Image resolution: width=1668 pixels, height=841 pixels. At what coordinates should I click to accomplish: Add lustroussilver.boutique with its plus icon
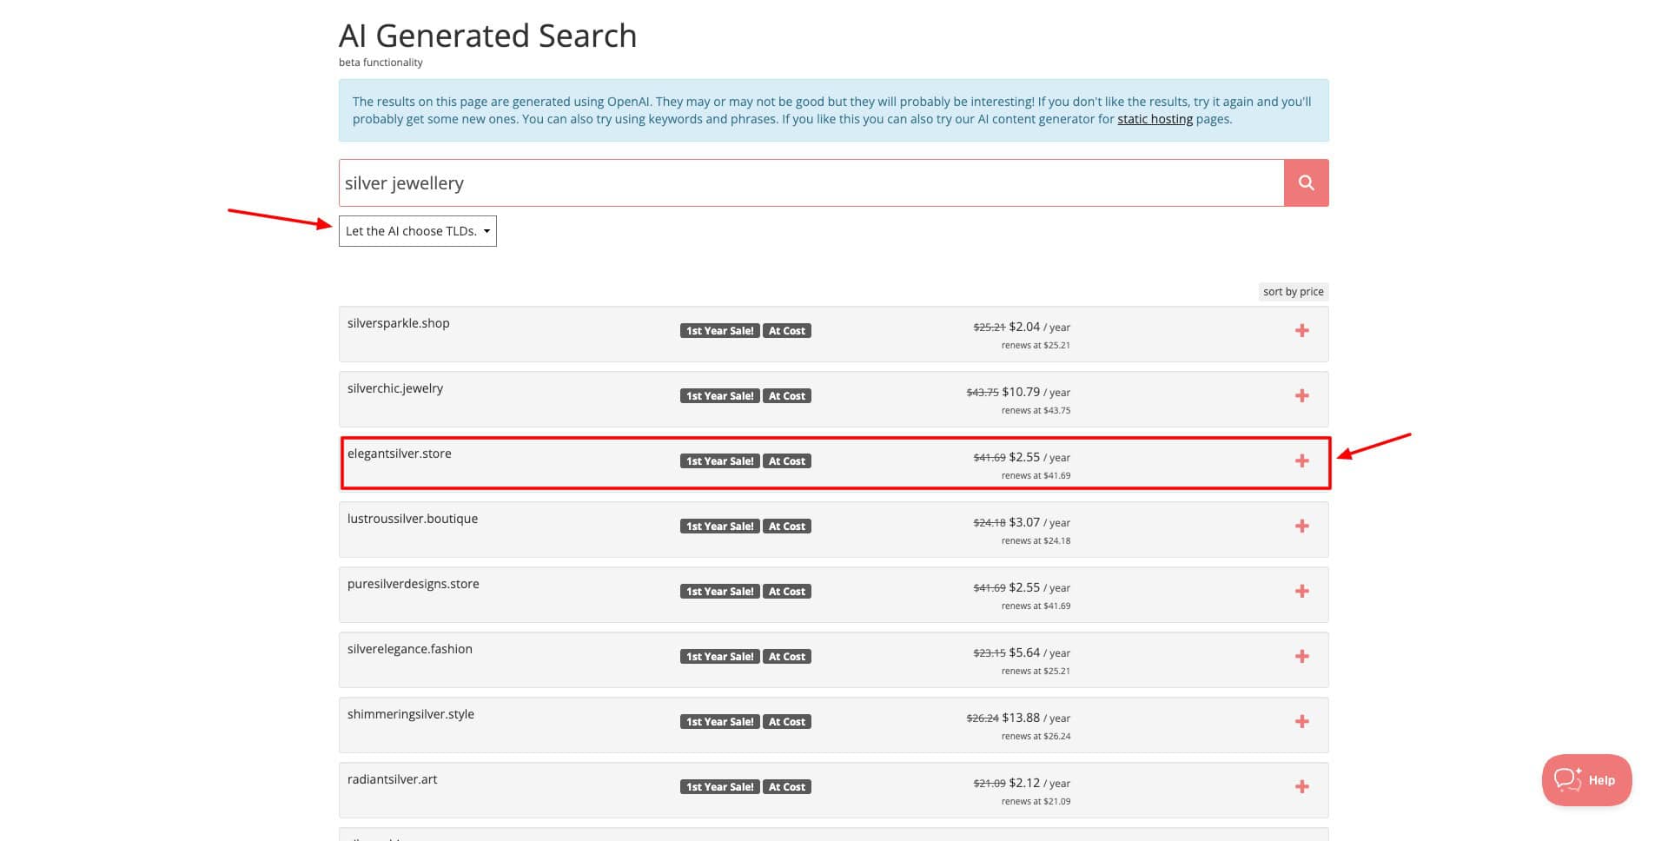pos(1301,526)
